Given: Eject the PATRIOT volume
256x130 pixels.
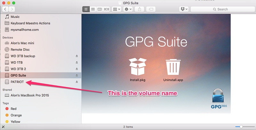Looking at the screenshot, I should coord(77,82).
